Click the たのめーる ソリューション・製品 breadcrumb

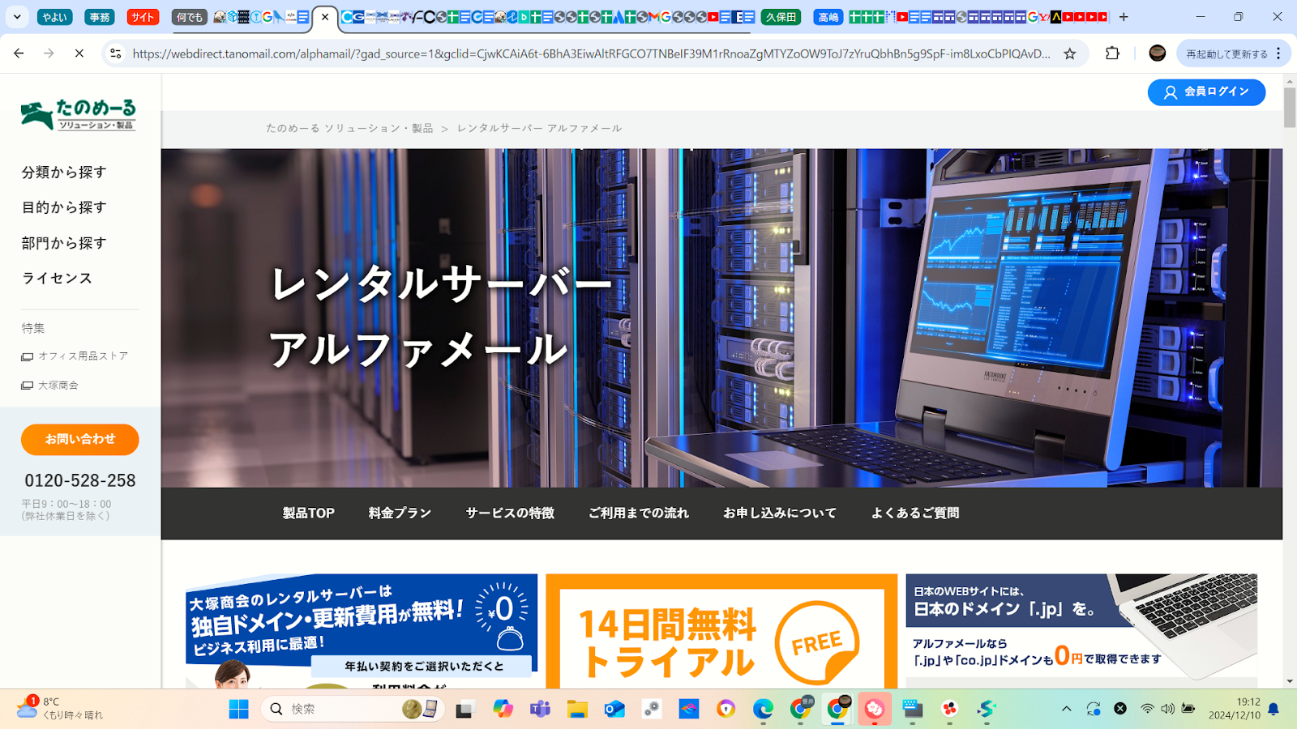pyautogui.click(x=349, y=129)
